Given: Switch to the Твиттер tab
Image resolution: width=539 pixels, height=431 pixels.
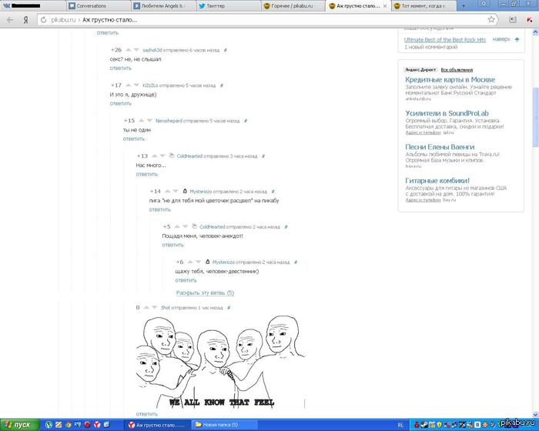Looking at the screenshot, I should tap(229, 6).
